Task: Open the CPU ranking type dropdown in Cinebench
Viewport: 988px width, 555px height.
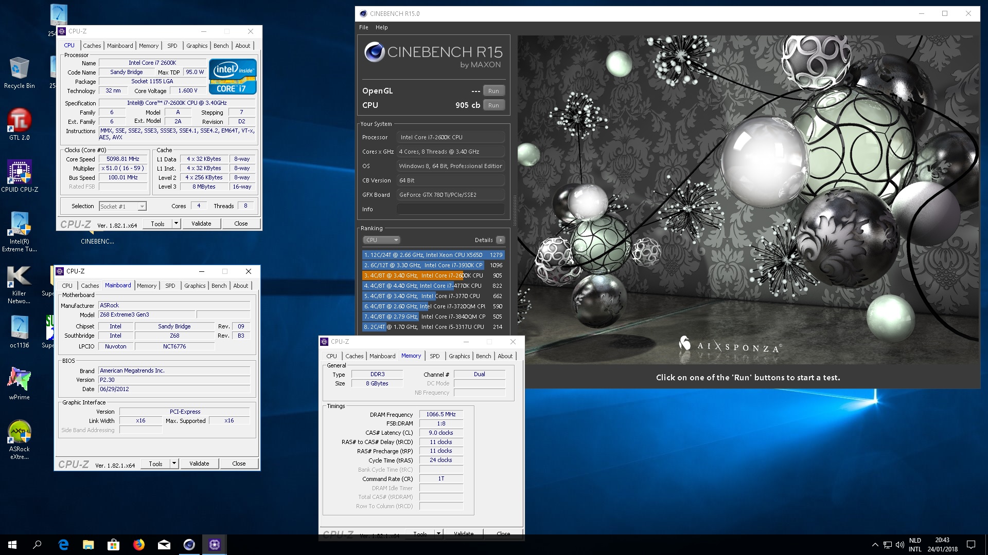Action: pyautogui.click(x=381, y=240)
